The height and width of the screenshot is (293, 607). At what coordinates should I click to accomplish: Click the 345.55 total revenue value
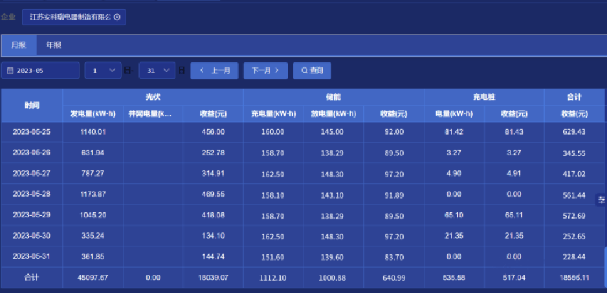point(574,153)
